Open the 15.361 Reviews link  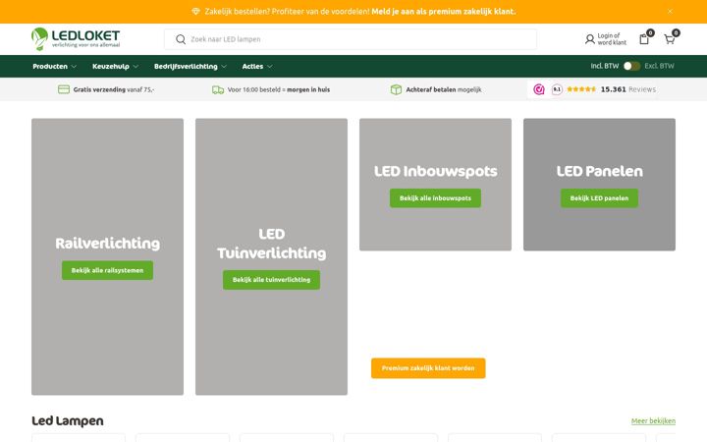click(628, 89)
